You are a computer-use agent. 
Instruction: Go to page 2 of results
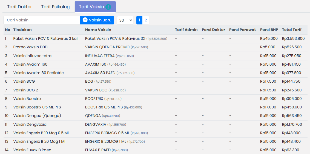tap(146, 20)
